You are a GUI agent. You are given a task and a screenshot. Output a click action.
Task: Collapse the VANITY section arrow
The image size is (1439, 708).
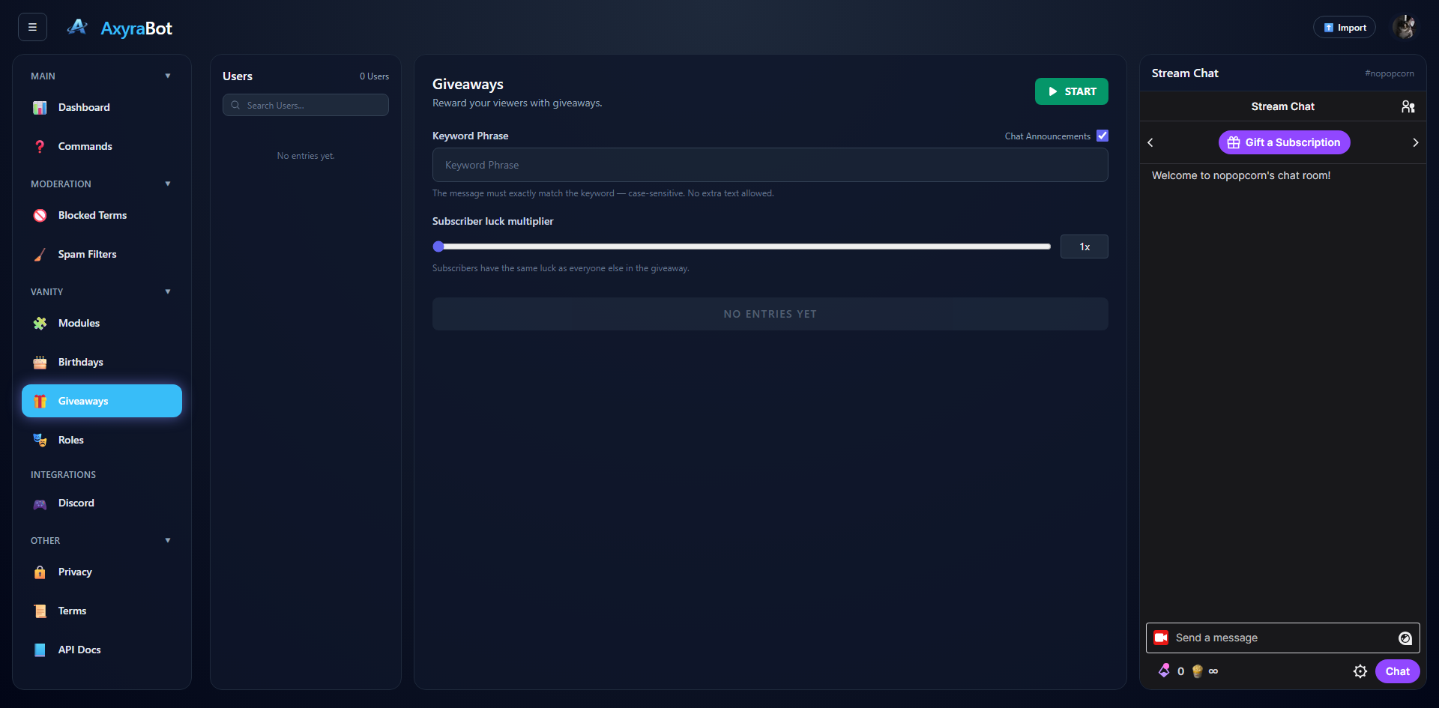pos(168,291)
